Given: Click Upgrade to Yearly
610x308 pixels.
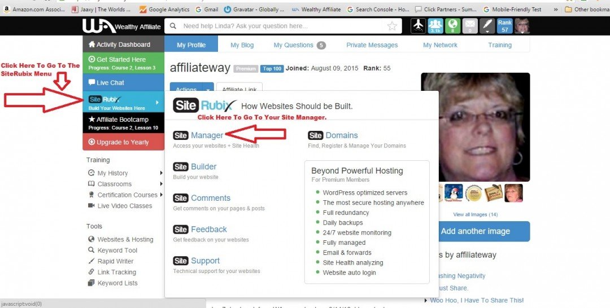Looking at the screenshot, I should [x=123, y=142].
